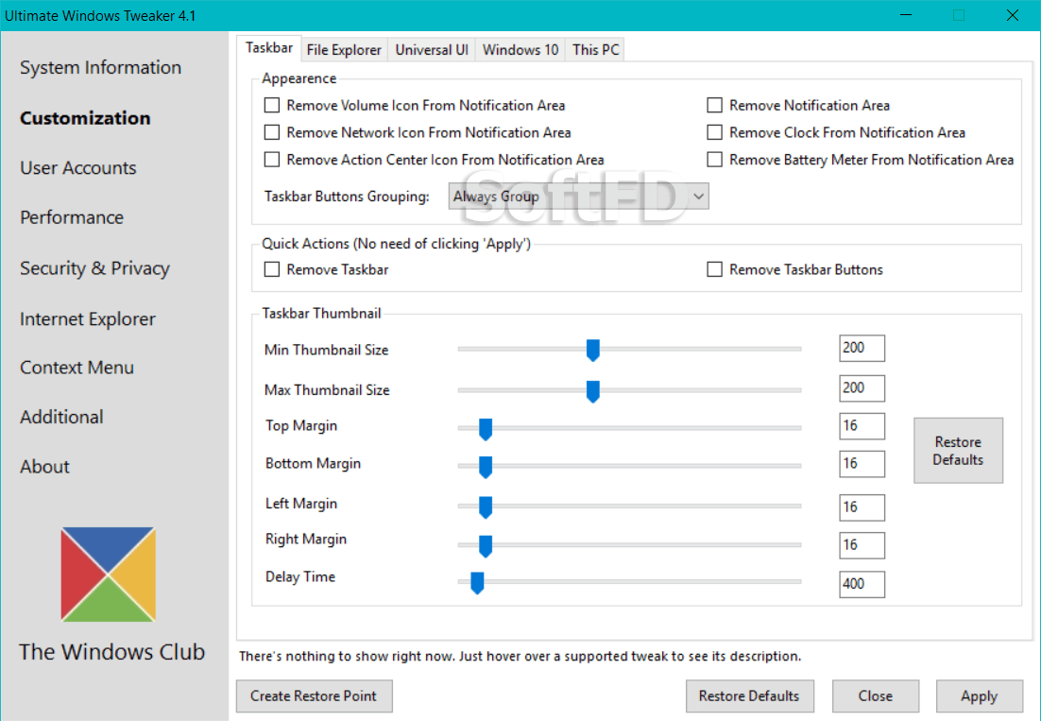Click the Top Margin value field

click(x=862, y=425)
